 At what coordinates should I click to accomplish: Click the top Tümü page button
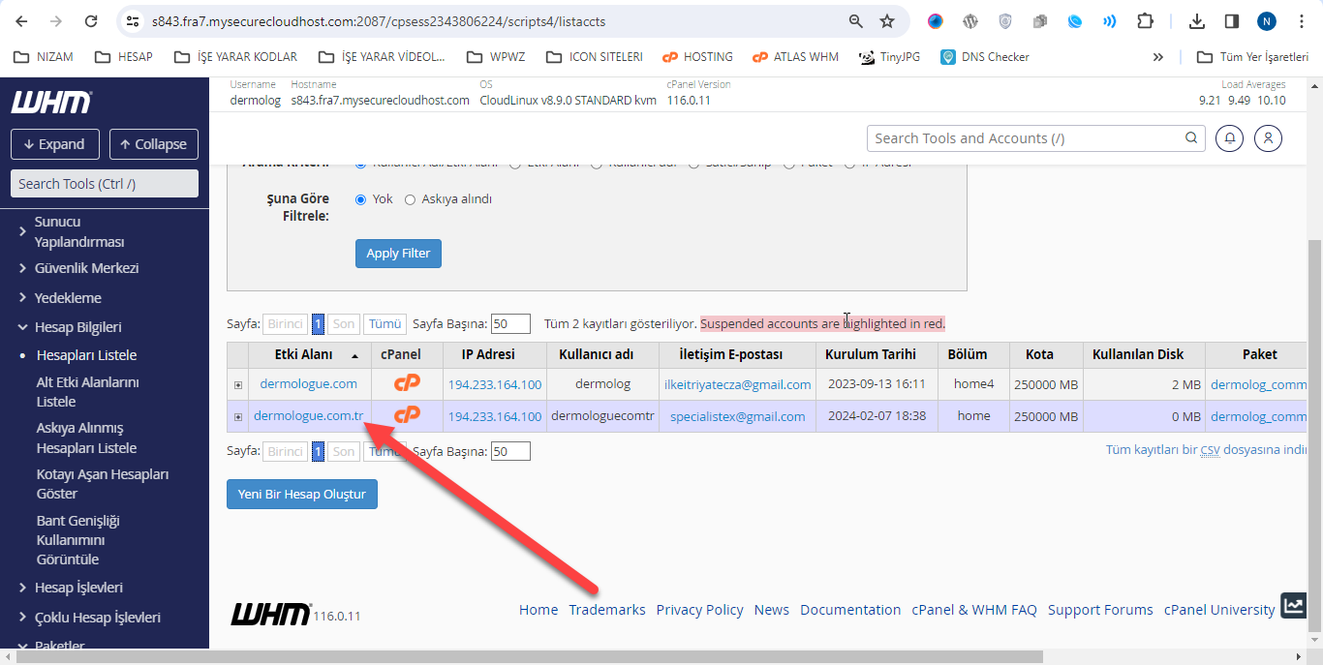click(x=385, y=323)
